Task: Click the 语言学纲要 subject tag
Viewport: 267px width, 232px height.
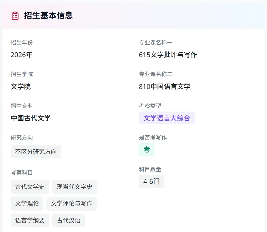Action: (30, 220)
